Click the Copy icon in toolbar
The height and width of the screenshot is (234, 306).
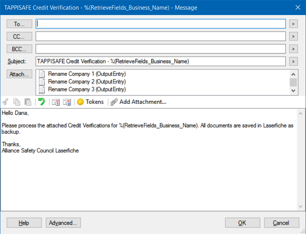pos(17,102)
